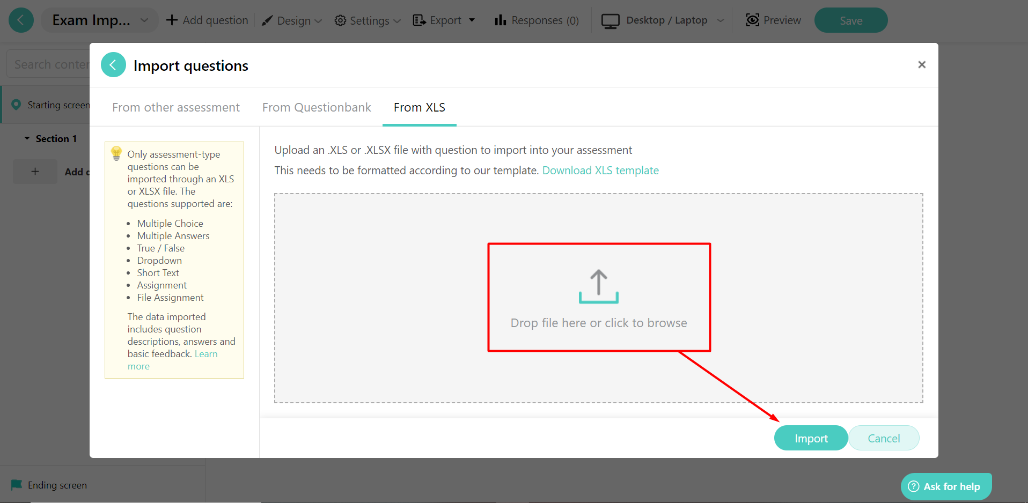1028x503 pixels.
Task: Click the Export icon in the top toolbar
Action: pyautogui.click(x=419, y=19)
